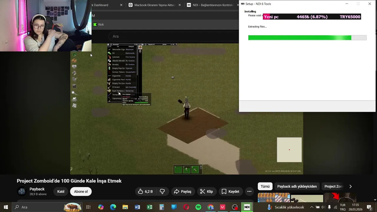Save video using Kaydet button

tap(230, 191)
